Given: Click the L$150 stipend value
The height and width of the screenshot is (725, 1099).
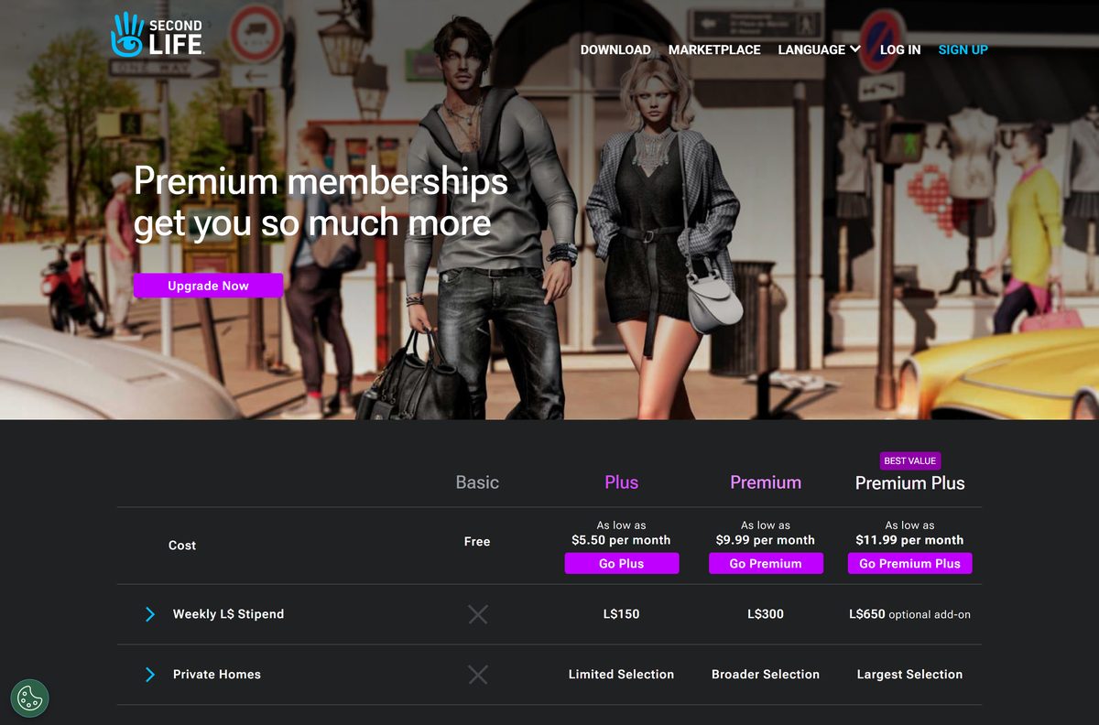Looking at the screenshot, I should 622,614.
